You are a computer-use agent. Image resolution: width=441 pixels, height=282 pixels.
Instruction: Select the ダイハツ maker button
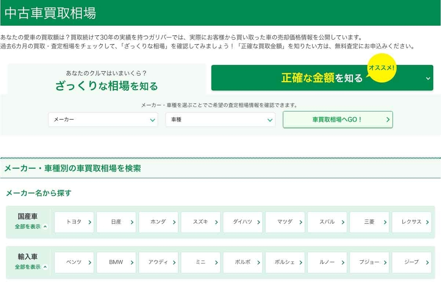pyautogui.click(x=243, y=222)
